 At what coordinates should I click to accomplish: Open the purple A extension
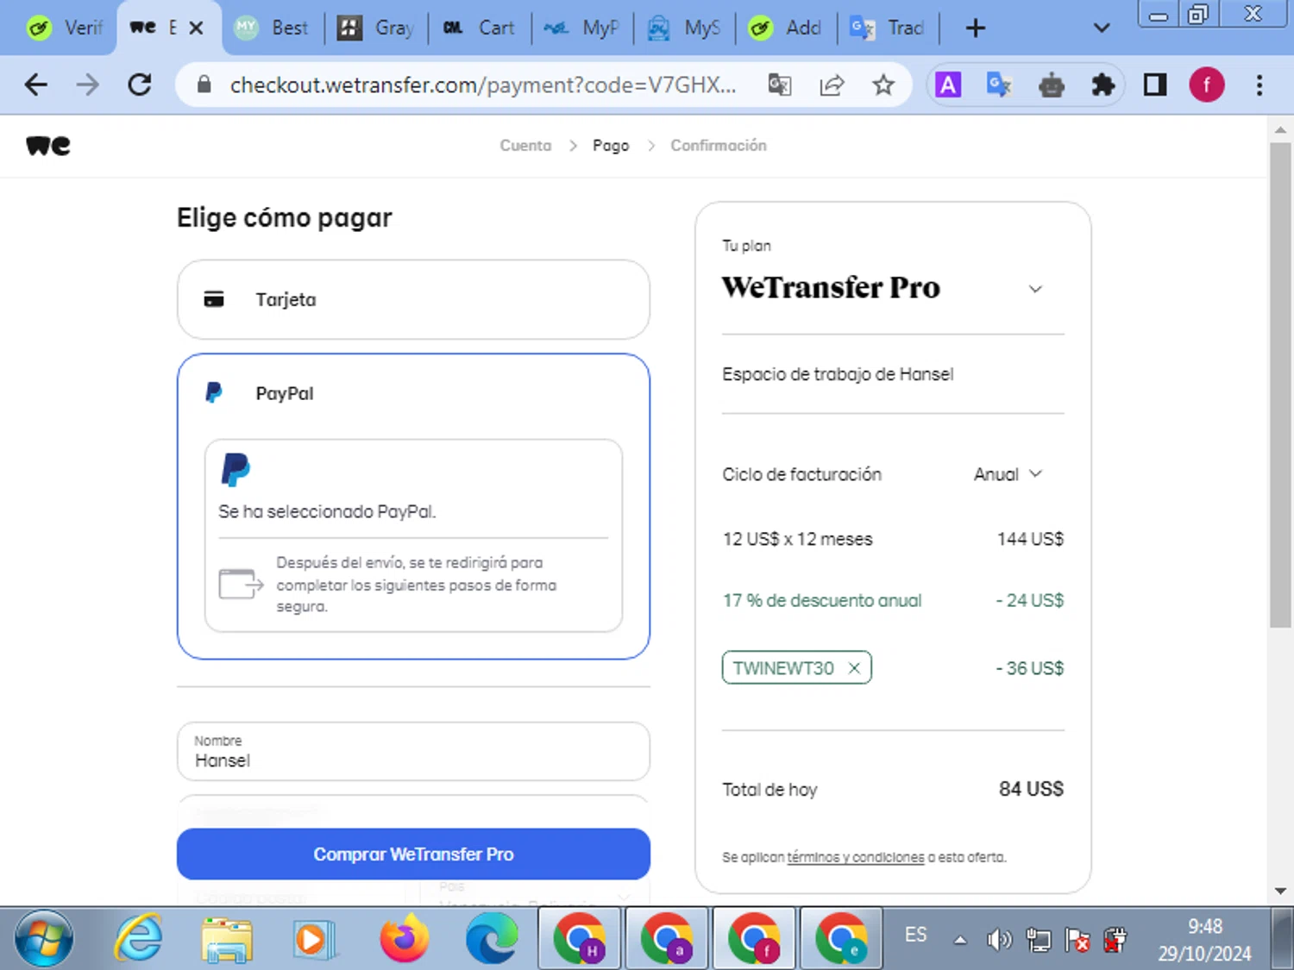[x=948, y=84]
